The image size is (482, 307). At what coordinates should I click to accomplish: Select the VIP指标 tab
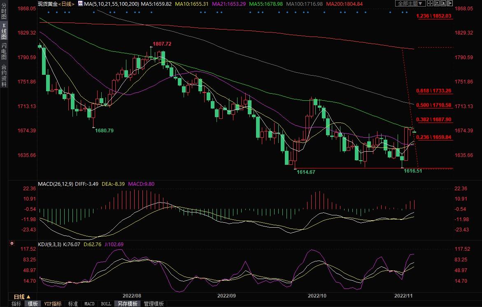coord(53,304)
